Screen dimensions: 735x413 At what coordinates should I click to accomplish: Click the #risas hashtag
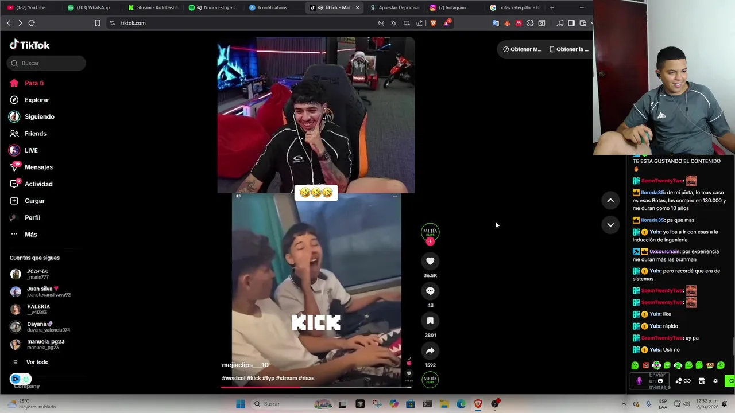(x=306, y=378)
